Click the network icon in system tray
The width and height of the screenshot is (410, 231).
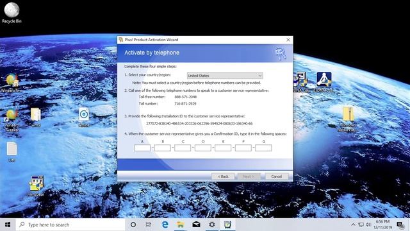click(x=361, y=225)
